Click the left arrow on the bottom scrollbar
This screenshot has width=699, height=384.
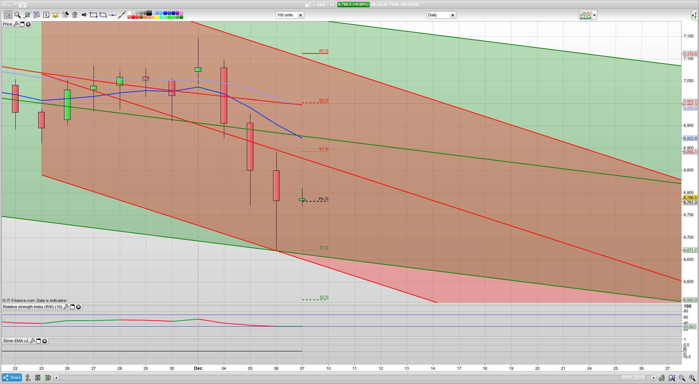(x=56, y=378)
